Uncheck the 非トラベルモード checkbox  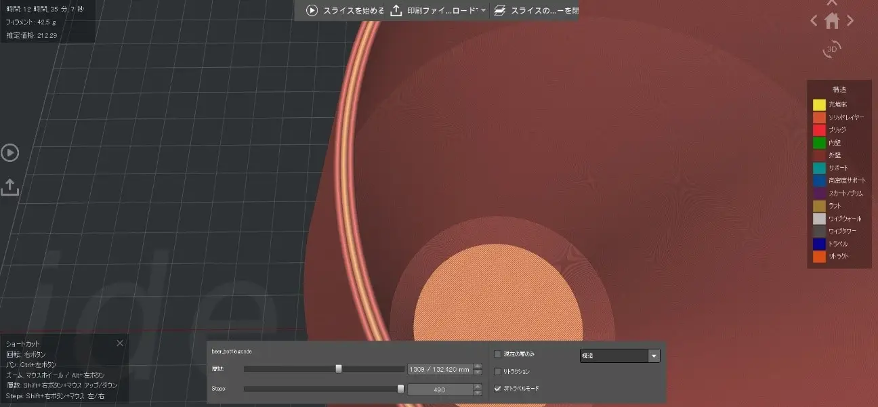[x=498, y=389]
